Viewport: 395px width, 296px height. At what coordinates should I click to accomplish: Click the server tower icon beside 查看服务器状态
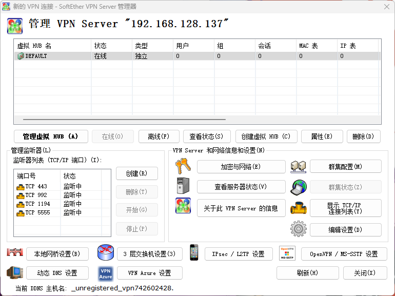point(183,186)
